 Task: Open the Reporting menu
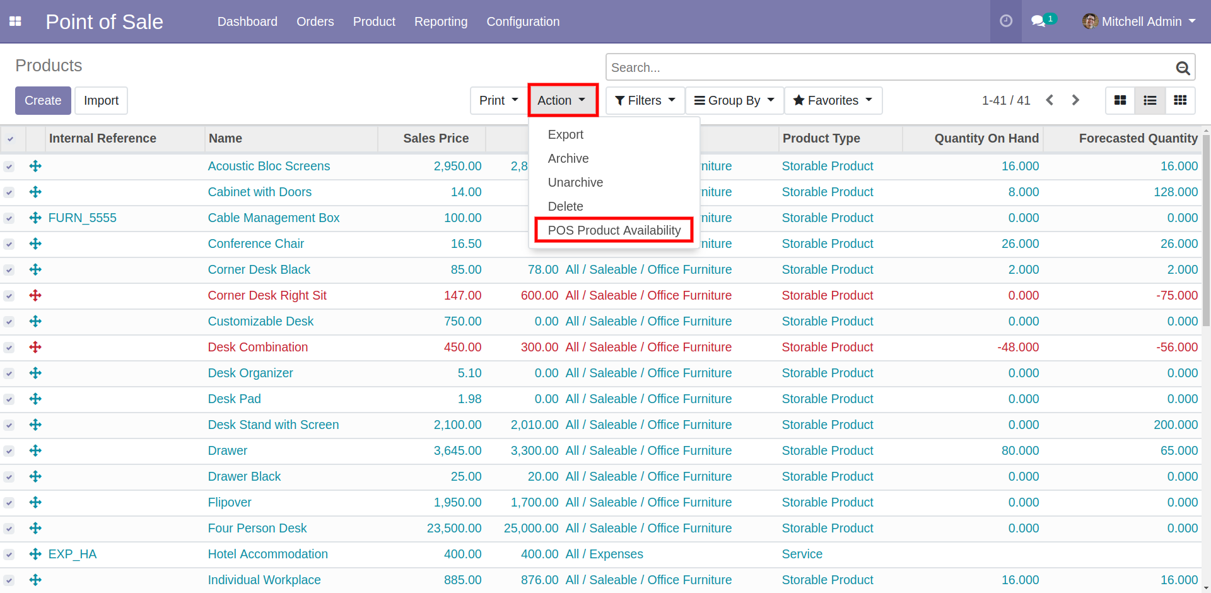(x=441, y=21)
